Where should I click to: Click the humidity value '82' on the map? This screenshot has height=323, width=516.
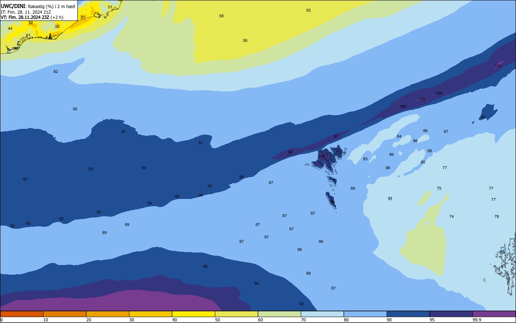56,72
